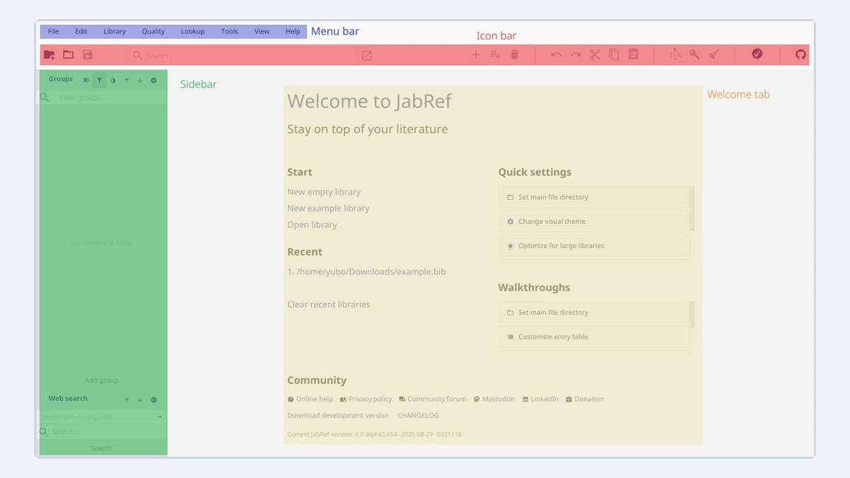Click New example library link
This screenshot has width=850, height=478.
329,208
